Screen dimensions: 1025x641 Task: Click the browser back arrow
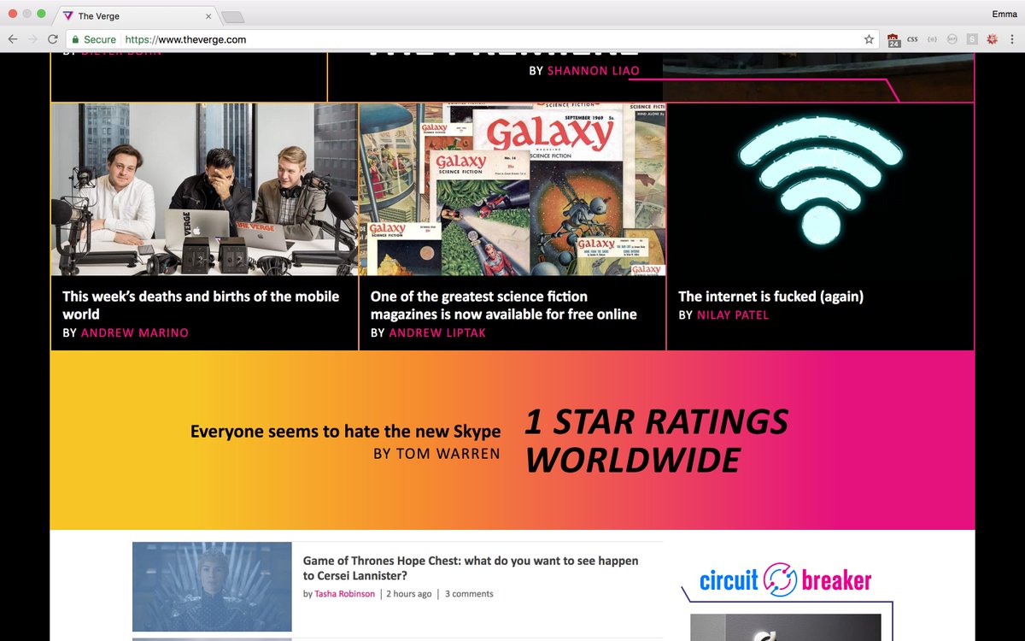pyautogui.click(x=13, y=39)
